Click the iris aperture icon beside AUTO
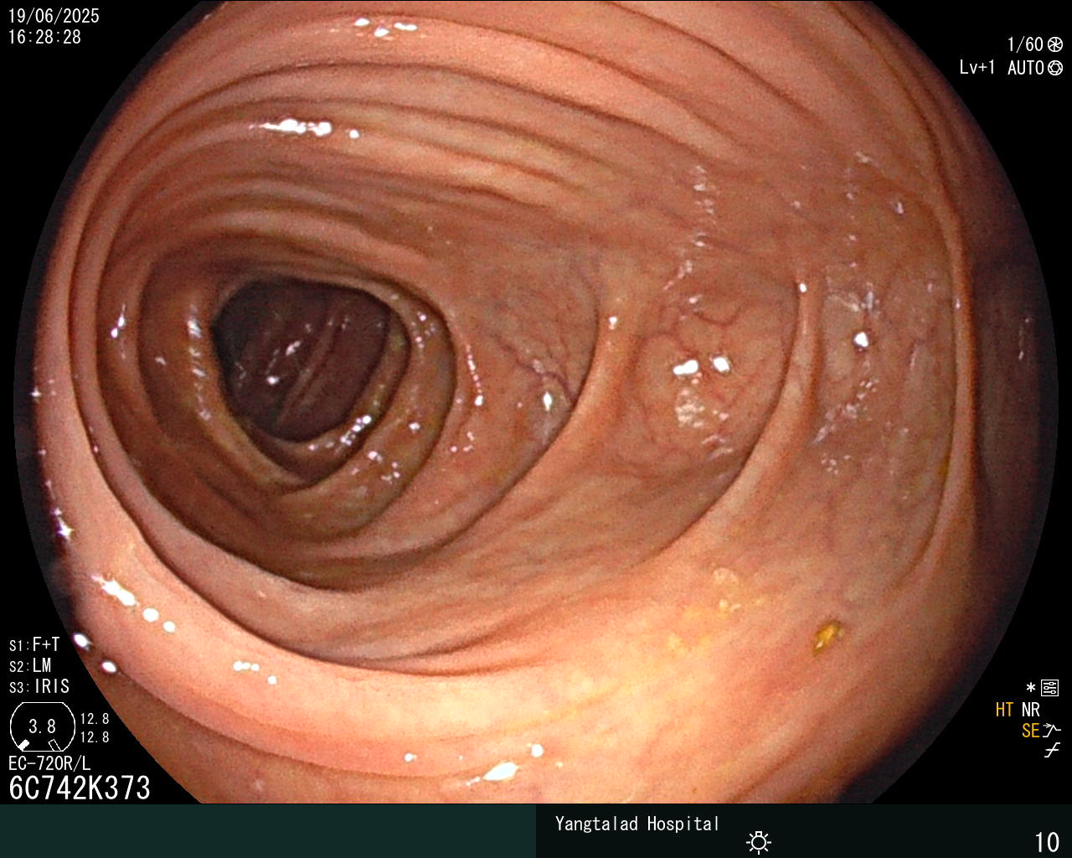 [x=1055, y=68]
